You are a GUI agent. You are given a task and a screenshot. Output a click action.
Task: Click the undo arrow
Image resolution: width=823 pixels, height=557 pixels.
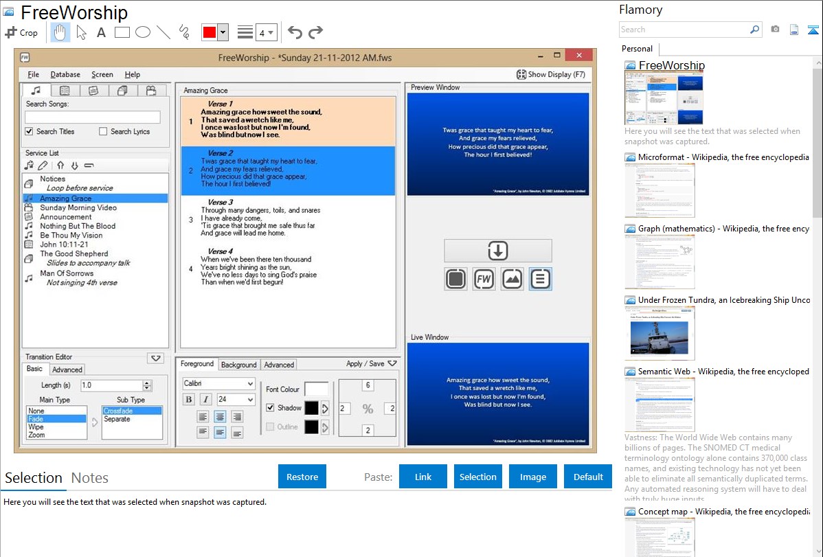pyautogui.click(x=295, y=32)
